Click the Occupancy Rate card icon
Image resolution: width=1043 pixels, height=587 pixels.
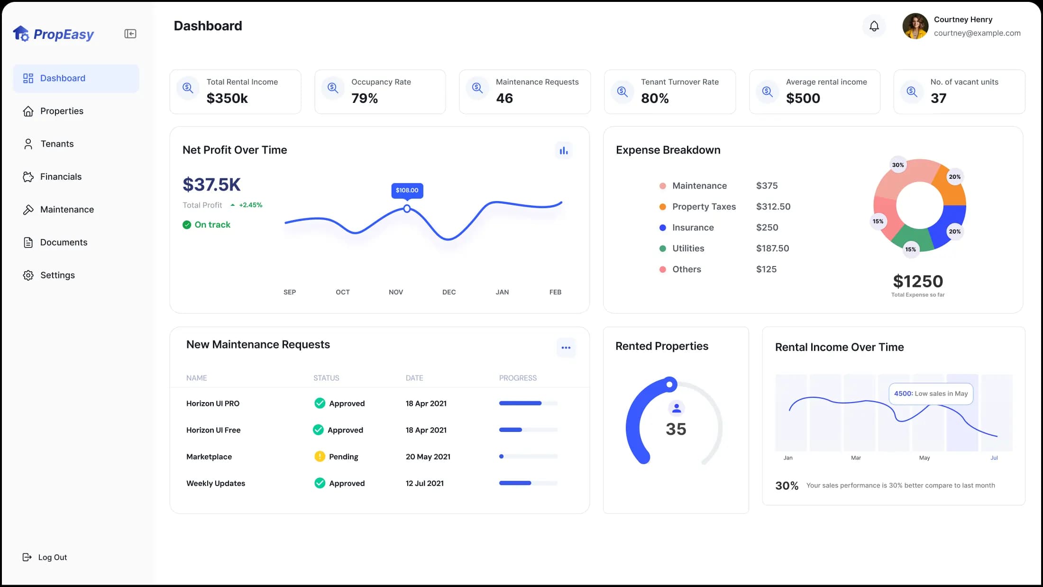click(333, 88)
